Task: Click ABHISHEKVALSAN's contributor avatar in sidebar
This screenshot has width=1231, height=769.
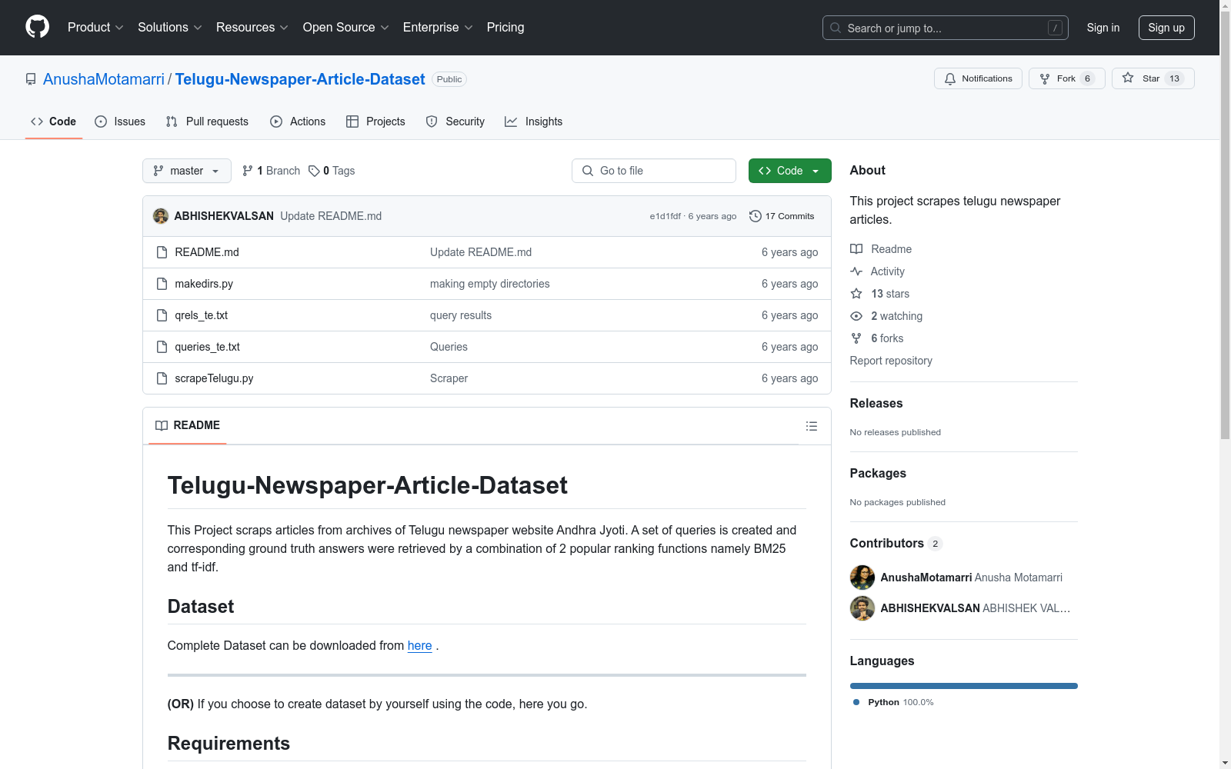Action: (862, 608)
